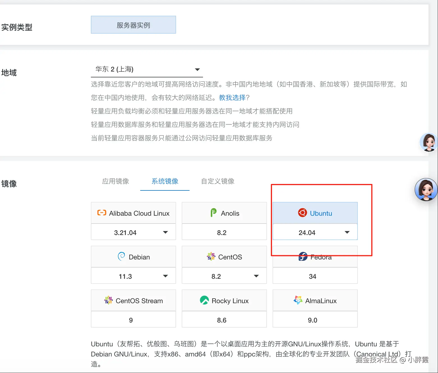The width and height of the screenshot is (438, 373).
Task: Expand Alibaba Cloud Linux version 3.21.04 dropdown
Action: coord(133,232)
